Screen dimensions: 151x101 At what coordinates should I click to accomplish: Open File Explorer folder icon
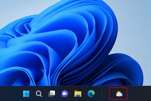(x=78, y=94)
